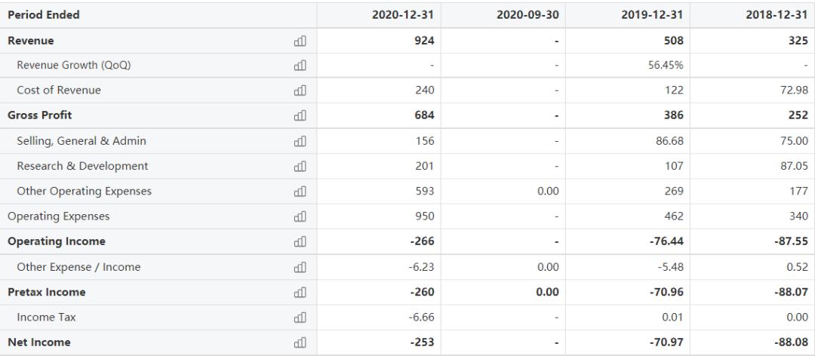The image size is (815, 356).
Task: Select the 2019-12-31 period column header
Action: coord(652,15)
